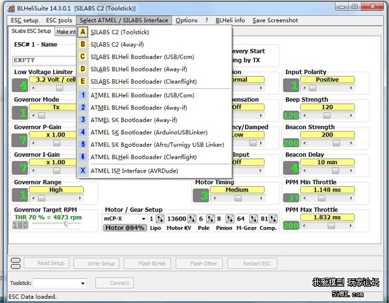
Task: Click the Governor Target RPM slider thumb
Action: point(66,224)
